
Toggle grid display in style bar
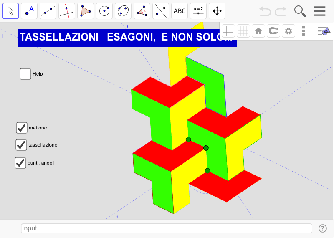(x=243, y=31)
